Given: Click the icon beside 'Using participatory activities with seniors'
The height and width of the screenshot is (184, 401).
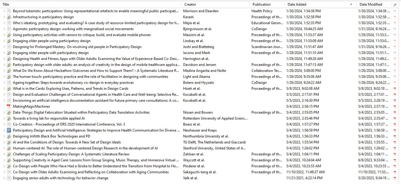Looking at the screenshot, I should click(x=9, y=35).
